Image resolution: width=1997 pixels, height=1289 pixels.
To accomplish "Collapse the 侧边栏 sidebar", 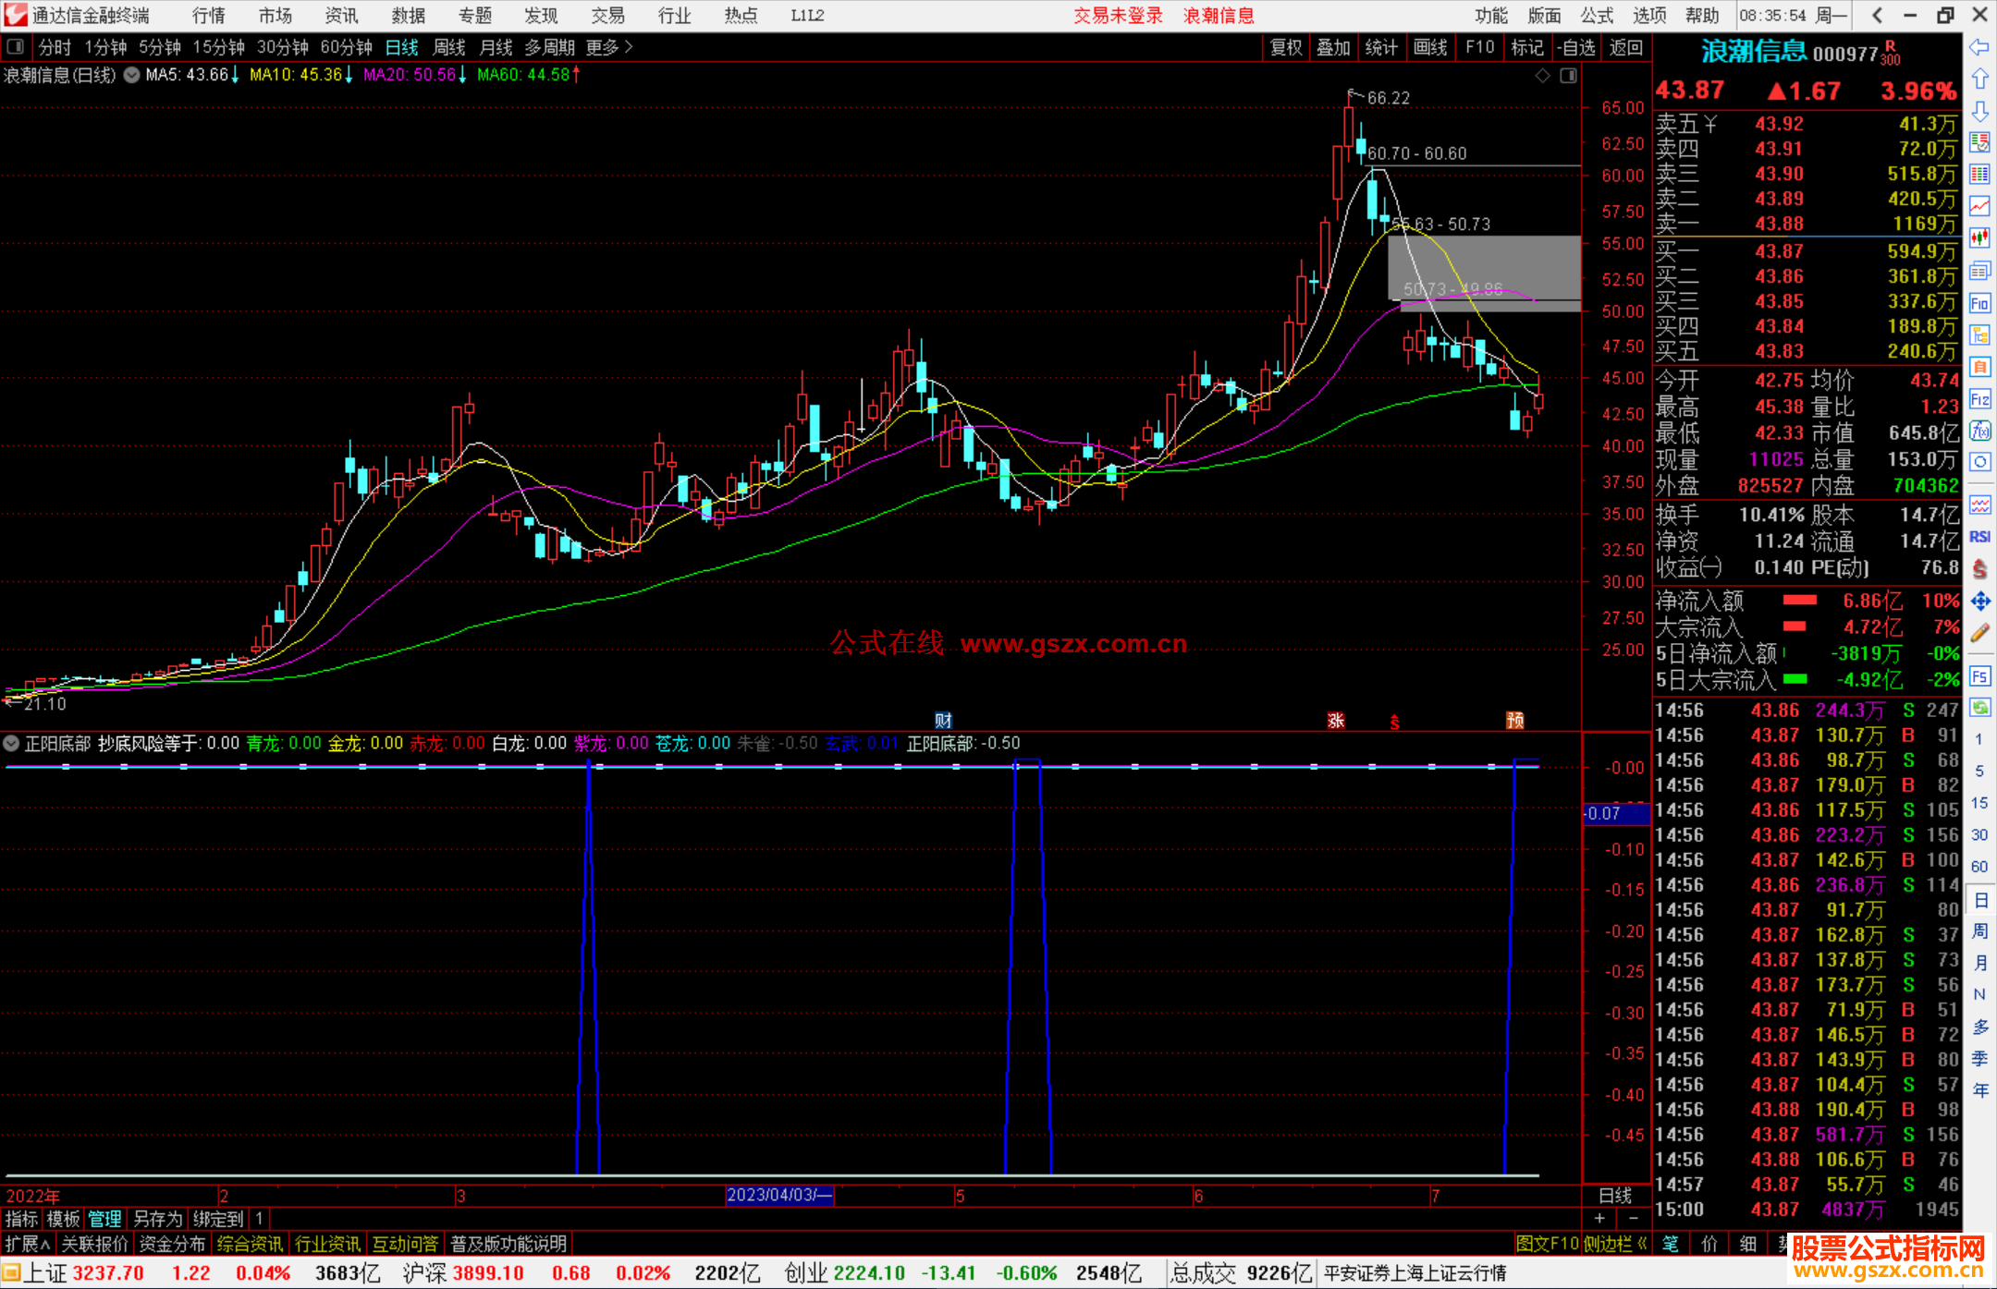I will 1615,1244.
